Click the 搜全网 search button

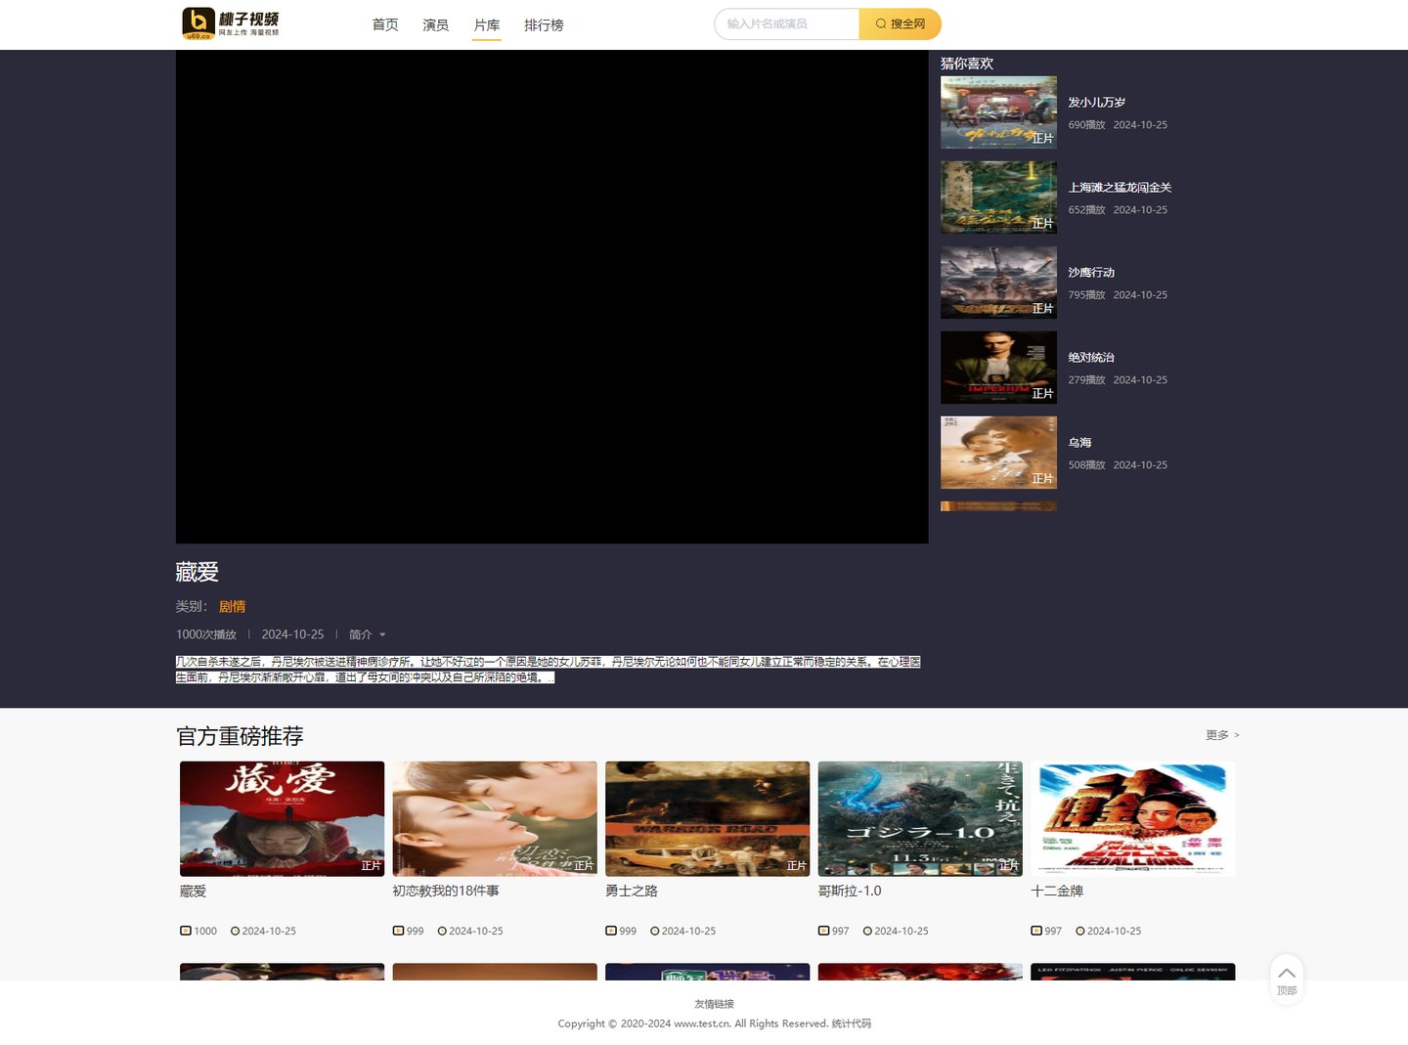pyautogui.click(x=901, y=23)
